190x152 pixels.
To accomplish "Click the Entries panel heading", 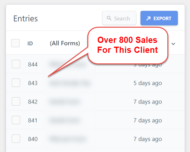I will click(x=25, y=19).
